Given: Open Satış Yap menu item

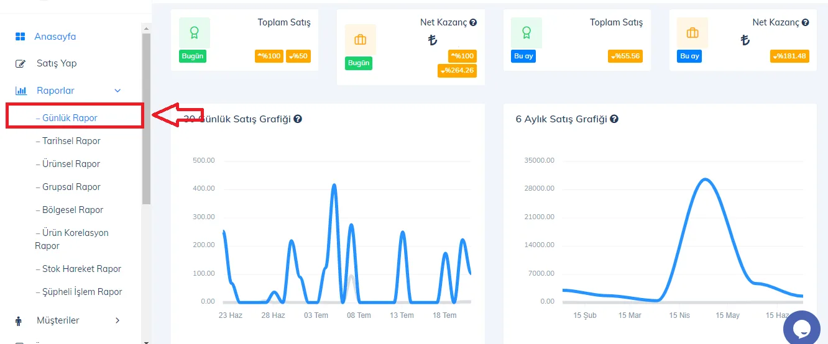Looking at the screenshot, I should coord(57,63).
